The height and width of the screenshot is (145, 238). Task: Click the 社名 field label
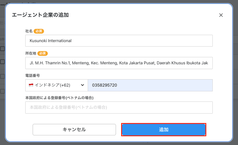coord(29,31)
